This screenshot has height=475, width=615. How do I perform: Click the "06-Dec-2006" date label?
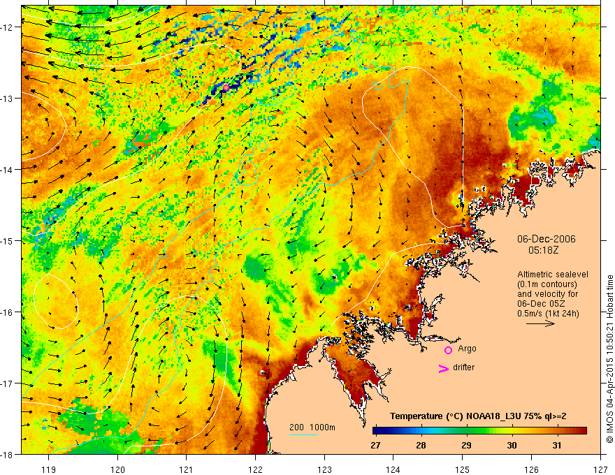tap(546, 239)
